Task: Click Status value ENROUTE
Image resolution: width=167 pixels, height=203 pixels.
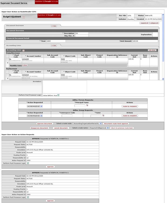Action: (x=149, y=16)
